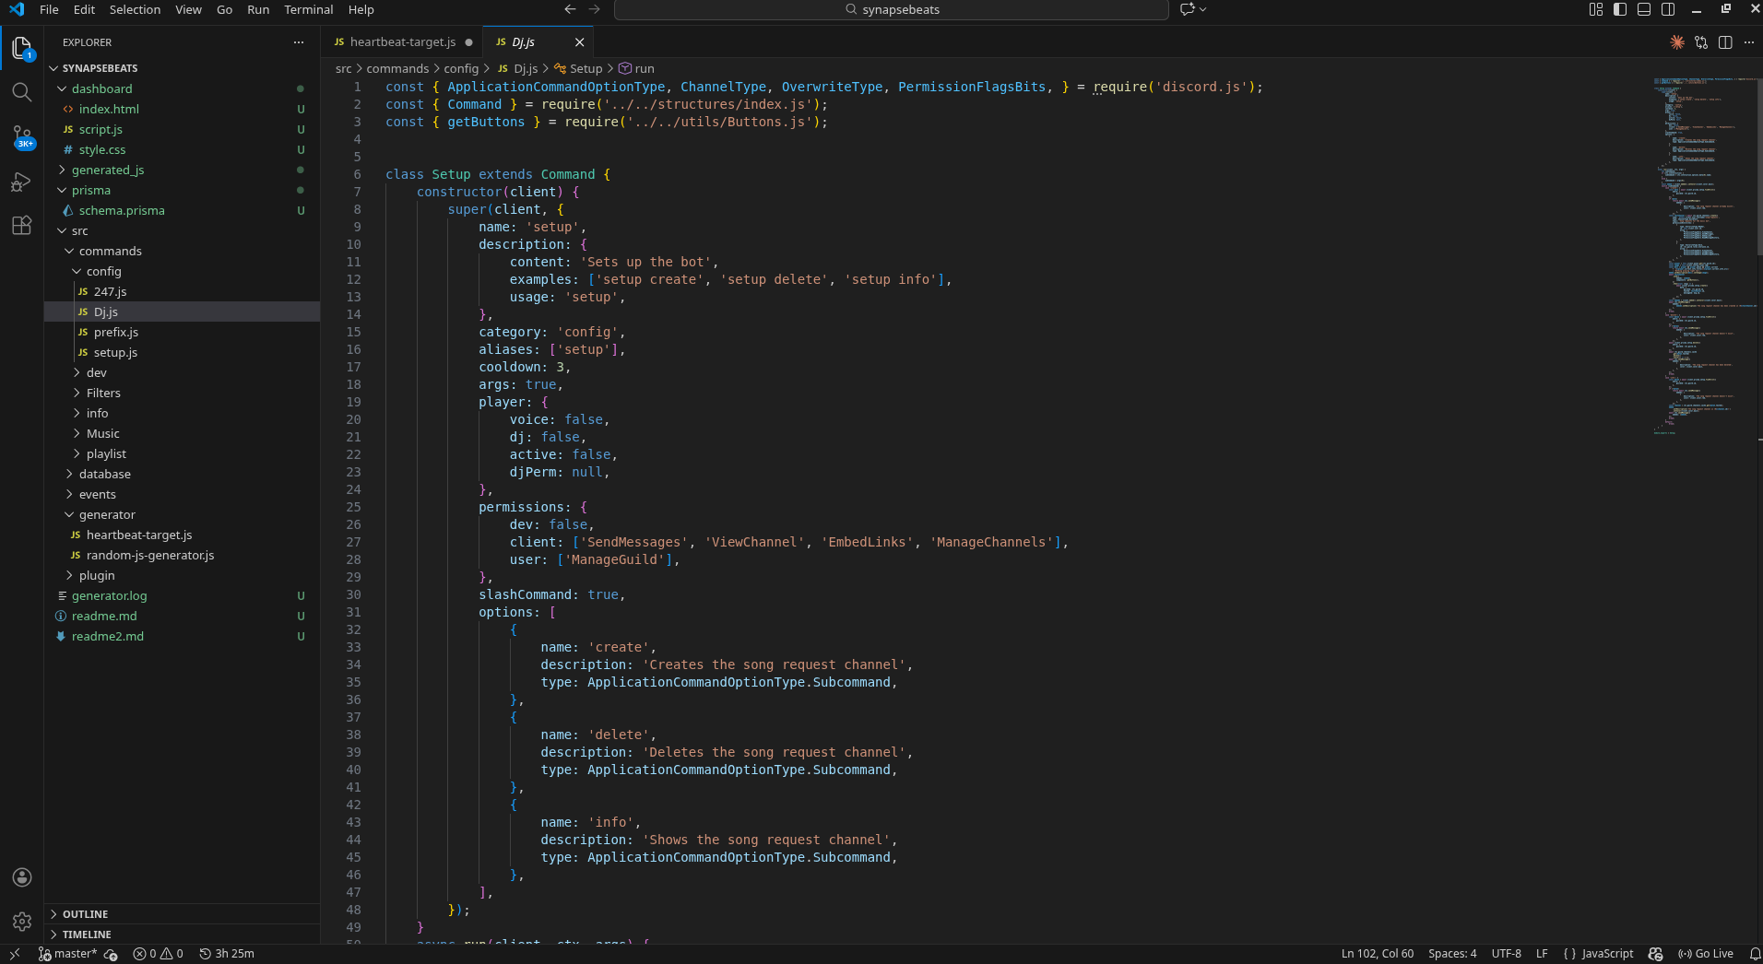Switch to the heartbeat-target.js tab
This screenshot has width=1763, height=964.
click(402, 42)
